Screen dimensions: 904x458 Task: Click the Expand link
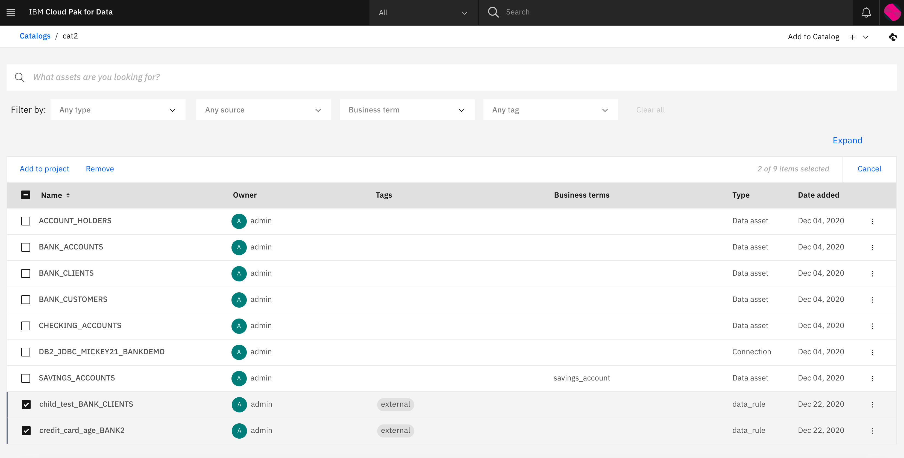coord(847,141)
